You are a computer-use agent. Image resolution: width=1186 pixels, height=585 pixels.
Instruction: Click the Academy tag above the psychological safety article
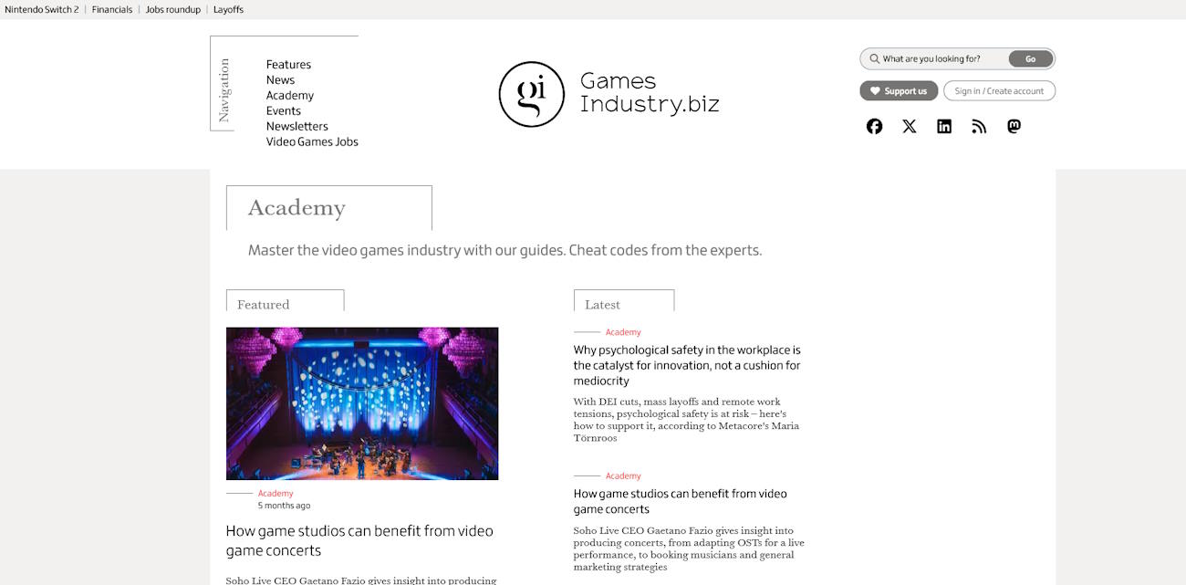623,332
